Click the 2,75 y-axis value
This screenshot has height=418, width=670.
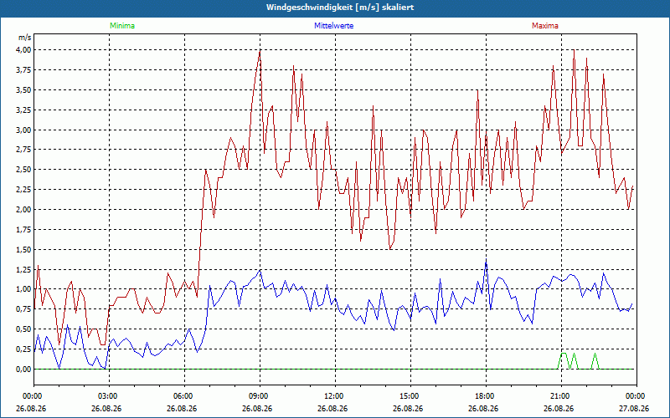pyautogui.click(x=23, y=150)
